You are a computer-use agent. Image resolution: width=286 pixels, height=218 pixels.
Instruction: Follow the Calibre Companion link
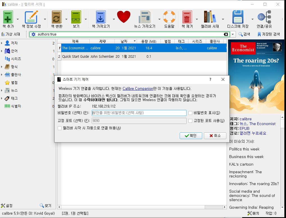(x=138, y=89)
